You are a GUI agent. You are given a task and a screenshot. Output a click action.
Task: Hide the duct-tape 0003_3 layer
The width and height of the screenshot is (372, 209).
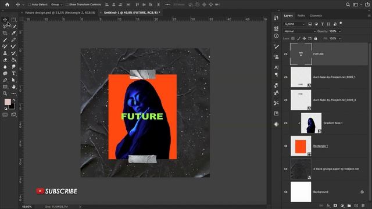pyautogui.click(x=285, y=100)
